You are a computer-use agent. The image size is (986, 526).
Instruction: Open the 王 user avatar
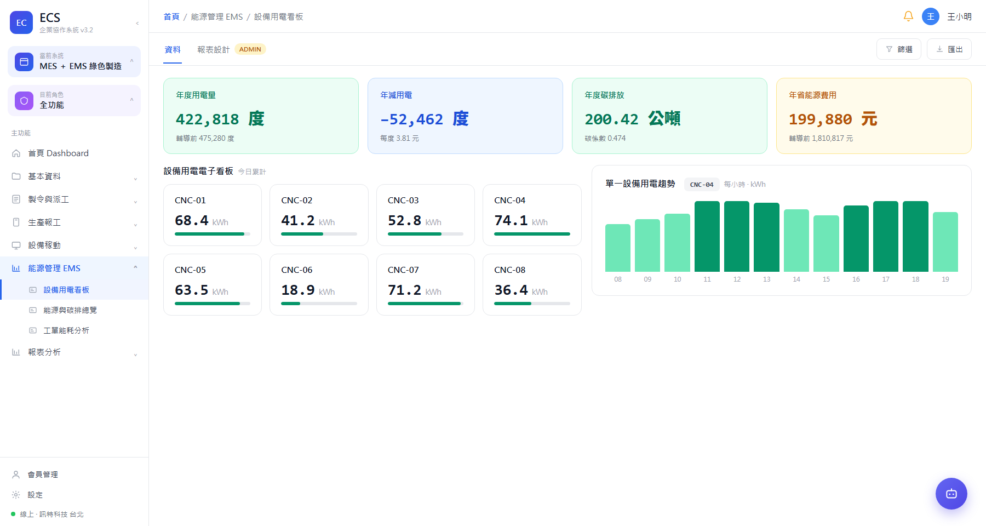[931, 16]
